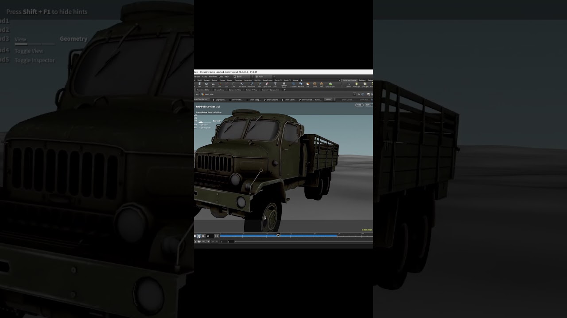Select the L-System shelf tool

[x=294, y=85]
